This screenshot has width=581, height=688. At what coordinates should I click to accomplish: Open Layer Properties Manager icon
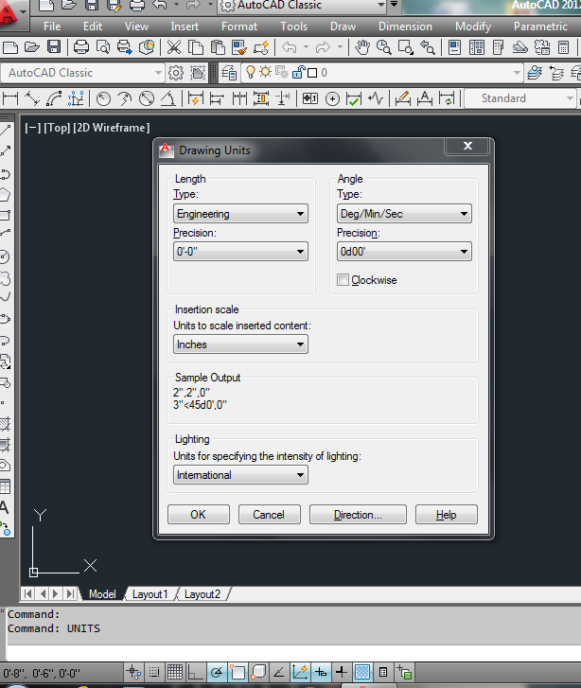(229, 73)
